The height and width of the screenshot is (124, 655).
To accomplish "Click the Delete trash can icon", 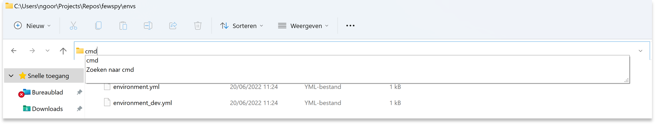I will 198,26.
